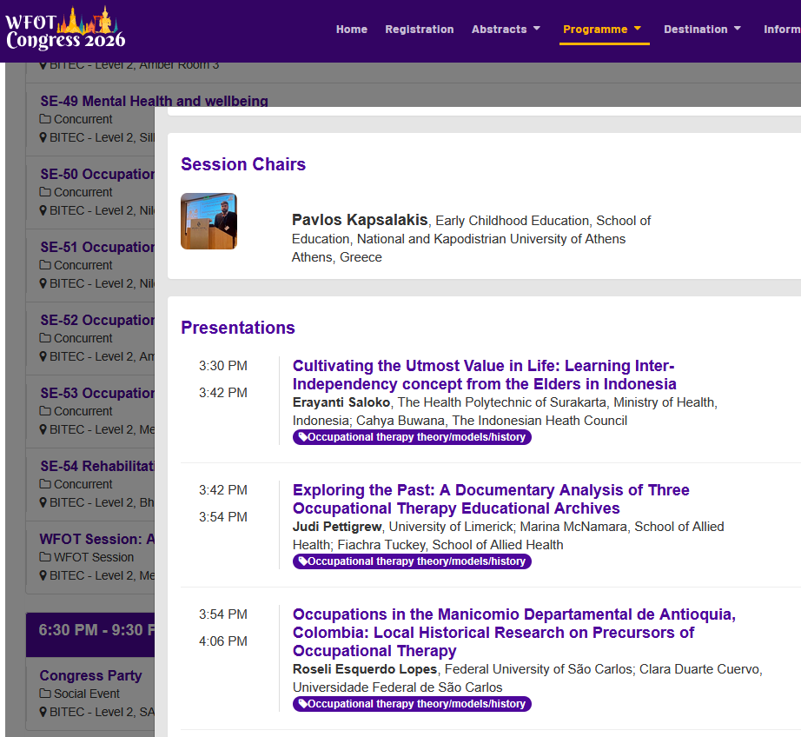Click author name Judi Pettigrew

click(337, 527)
